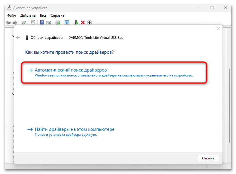
Task: Toggle the console tree toolbar icon
Action: (x=24, y=22)
